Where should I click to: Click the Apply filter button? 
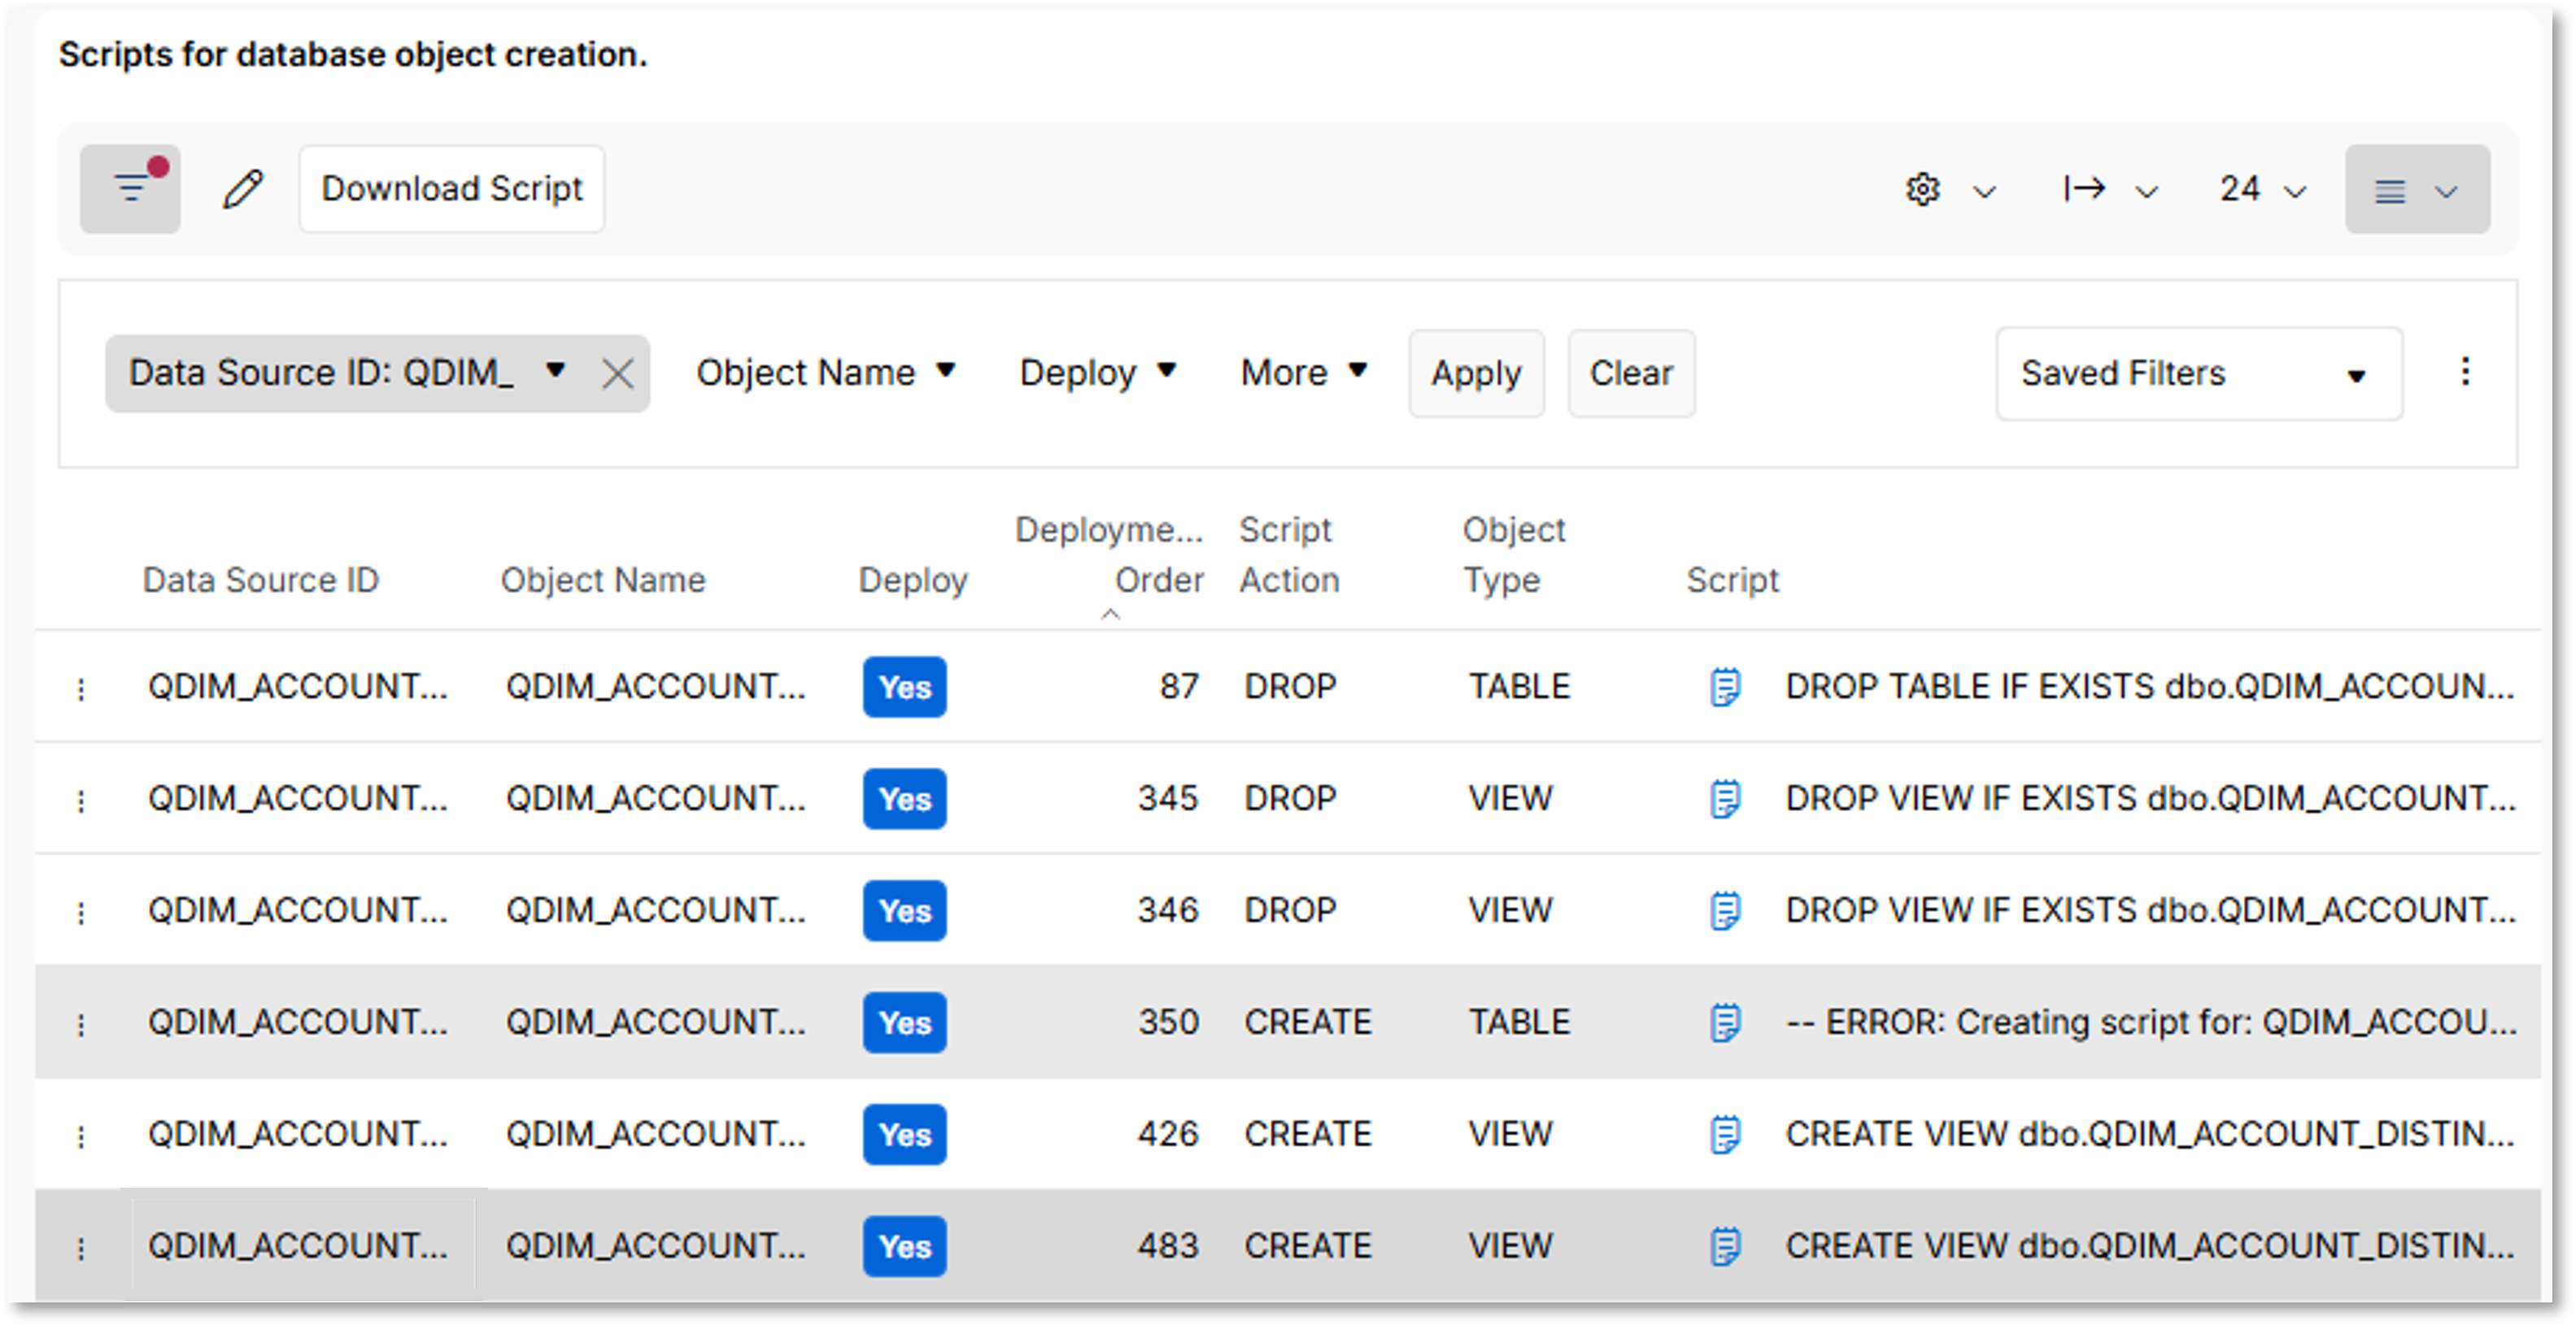(1476, 373)
